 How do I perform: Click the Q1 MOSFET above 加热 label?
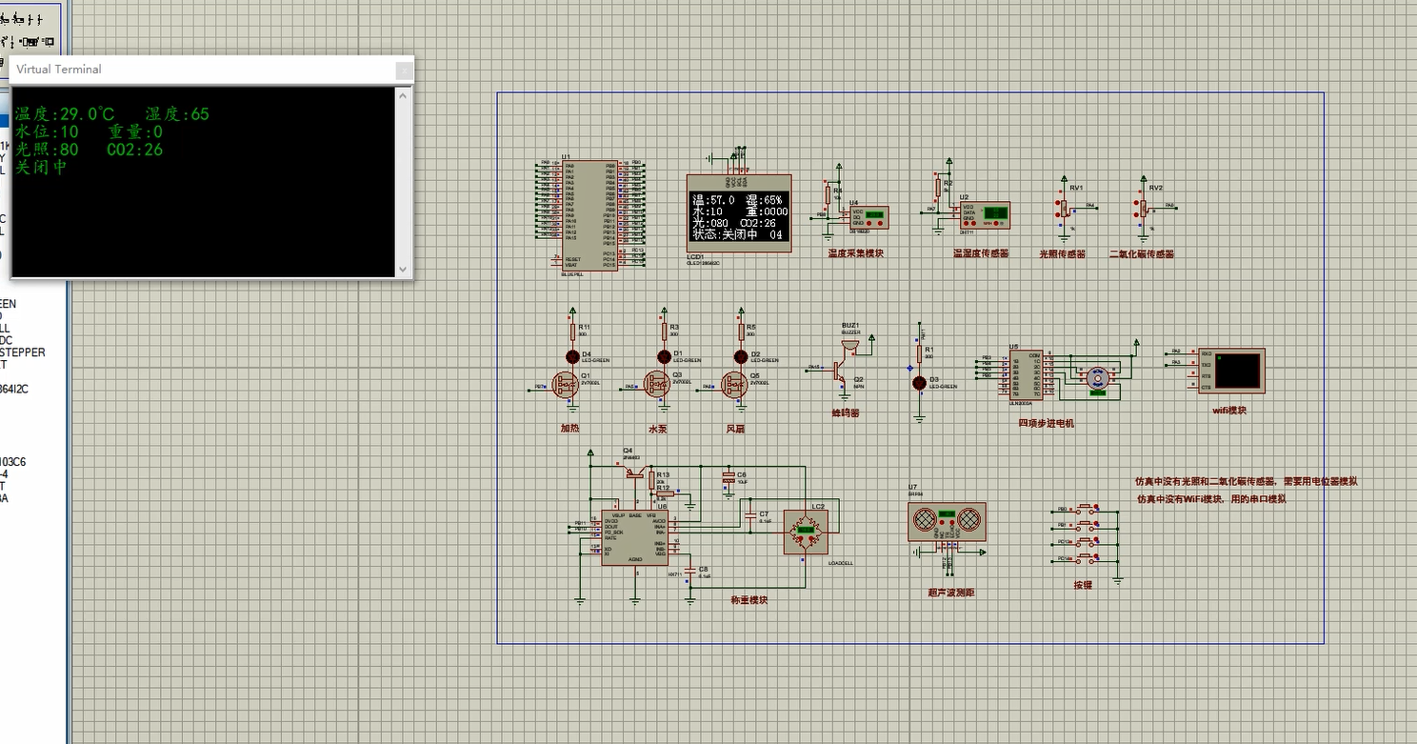click(x=573, y=386)
